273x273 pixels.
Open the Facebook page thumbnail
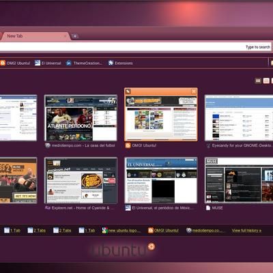pyautogui.click(x=18, y=118)
